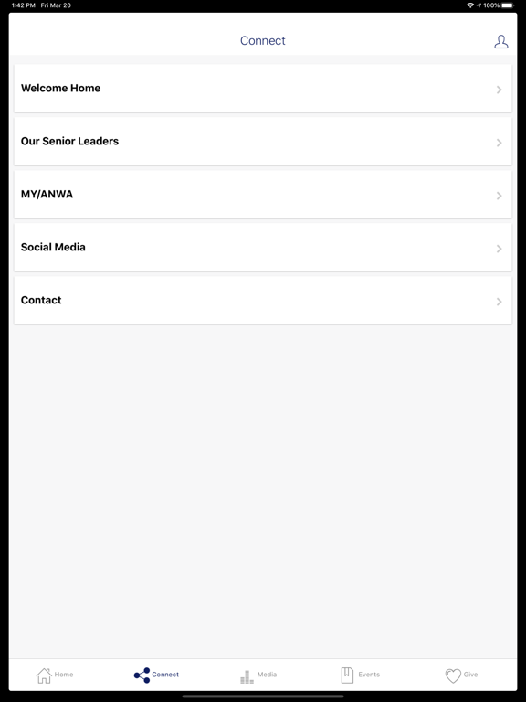Open Contact row chevron arrow
This screenshot has width=526, height=702.
[x=500, y=302]
